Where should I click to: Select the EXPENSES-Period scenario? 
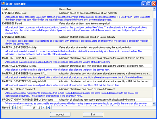[77, 24]
